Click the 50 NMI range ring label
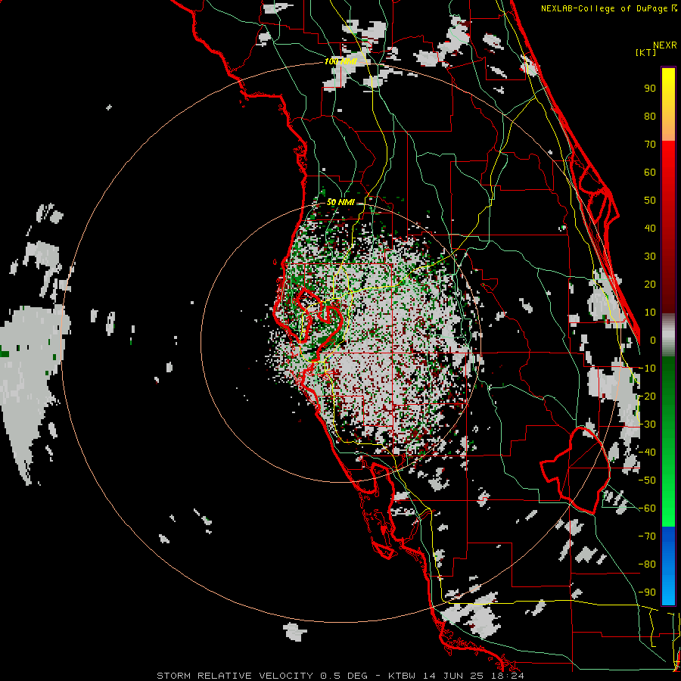 [x=340, y=202]
